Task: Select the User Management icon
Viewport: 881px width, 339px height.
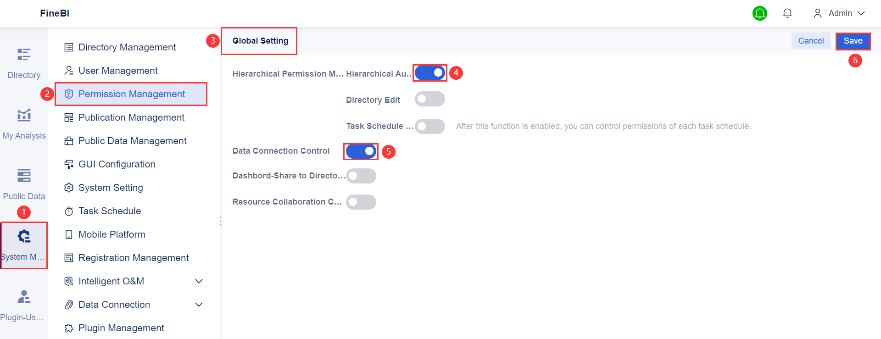Action: coord(69,70)
